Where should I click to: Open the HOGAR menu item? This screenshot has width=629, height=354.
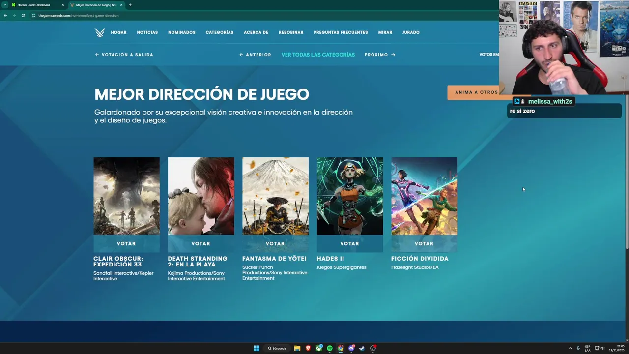pyautogui.click(x=118, y=32)
